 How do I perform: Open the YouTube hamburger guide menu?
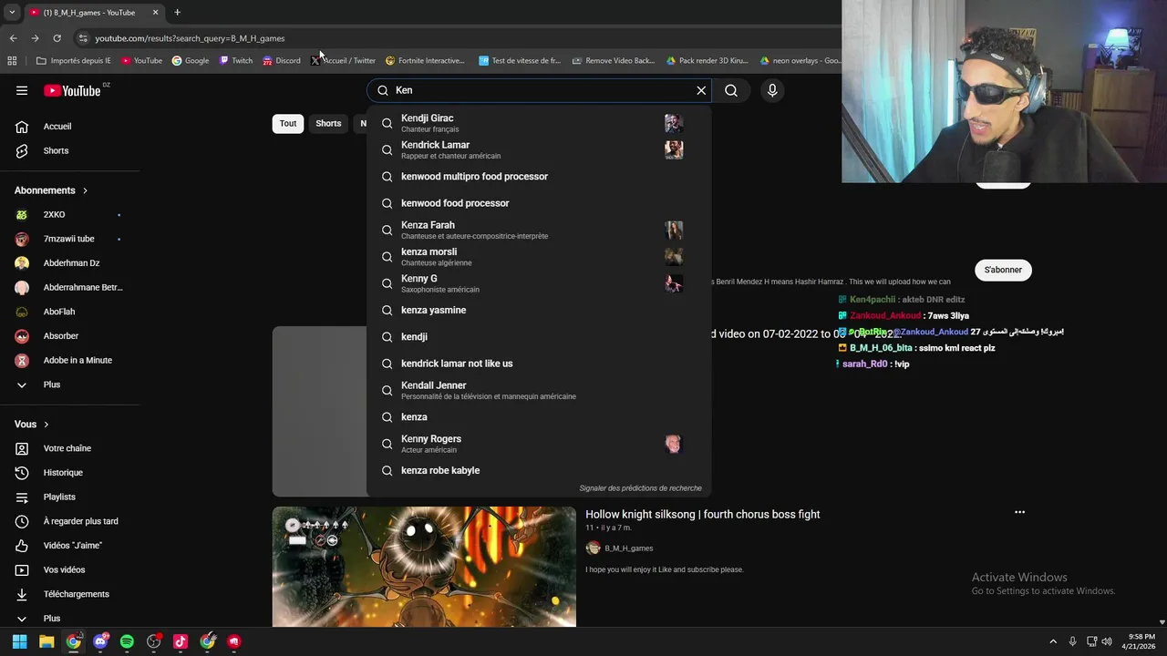tap(22, 90)
